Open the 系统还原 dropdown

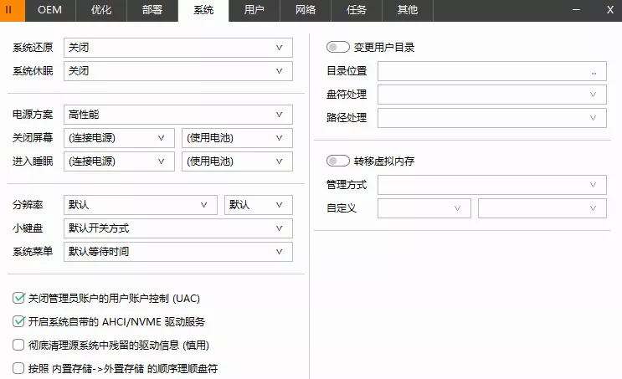click(178, 48)
